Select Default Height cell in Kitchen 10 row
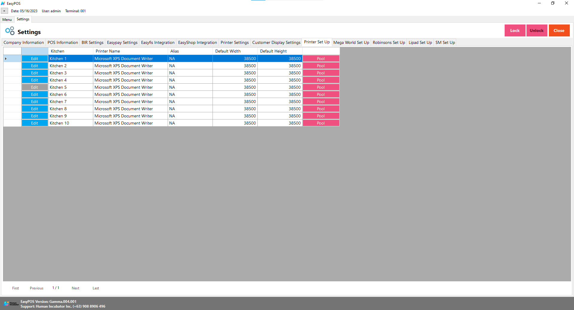This screenshot has height=310, width=574. pos(280,123)
